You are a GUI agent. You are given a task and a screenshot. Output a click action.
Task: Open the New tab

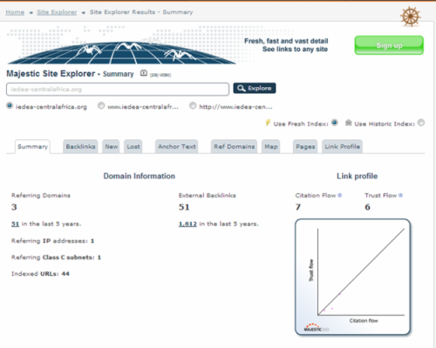(112, 146)
